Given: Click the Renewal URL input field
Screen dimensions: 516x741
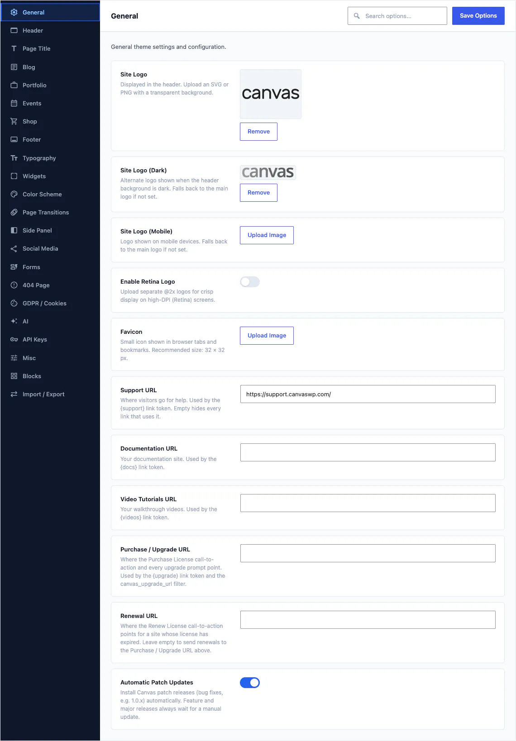Looking at the screenshot, I should click(x=368, y=620).
